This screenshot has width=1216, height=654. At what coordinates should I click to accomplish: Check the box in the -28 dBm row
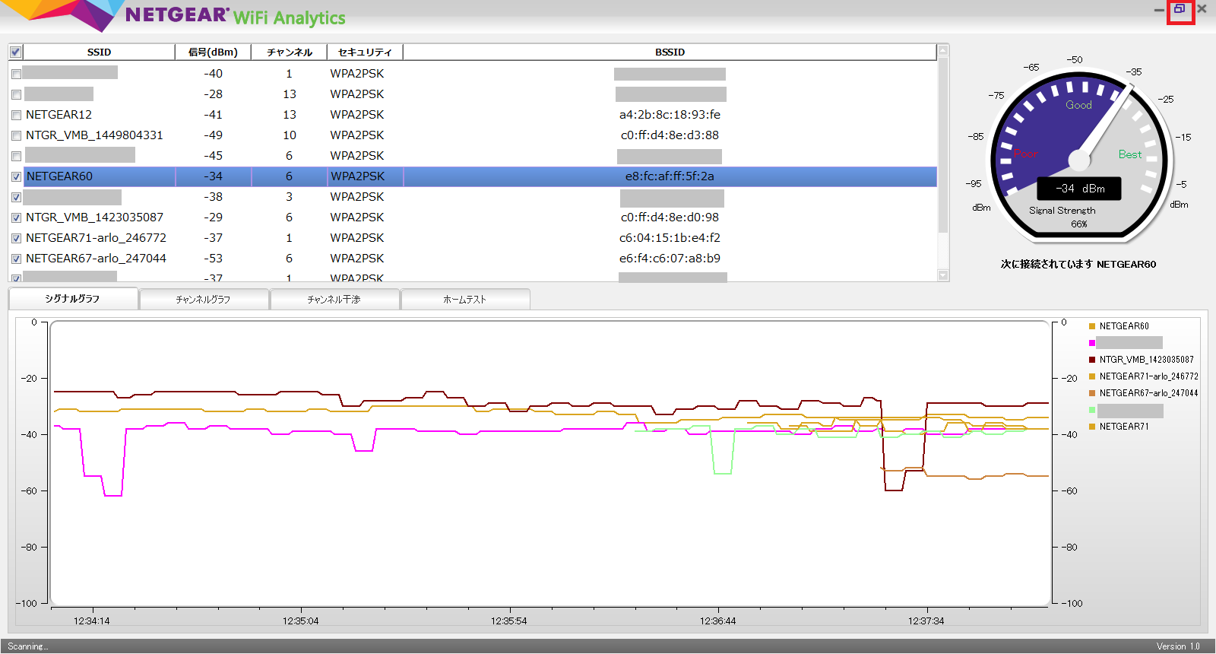click(x=16, y=95)
